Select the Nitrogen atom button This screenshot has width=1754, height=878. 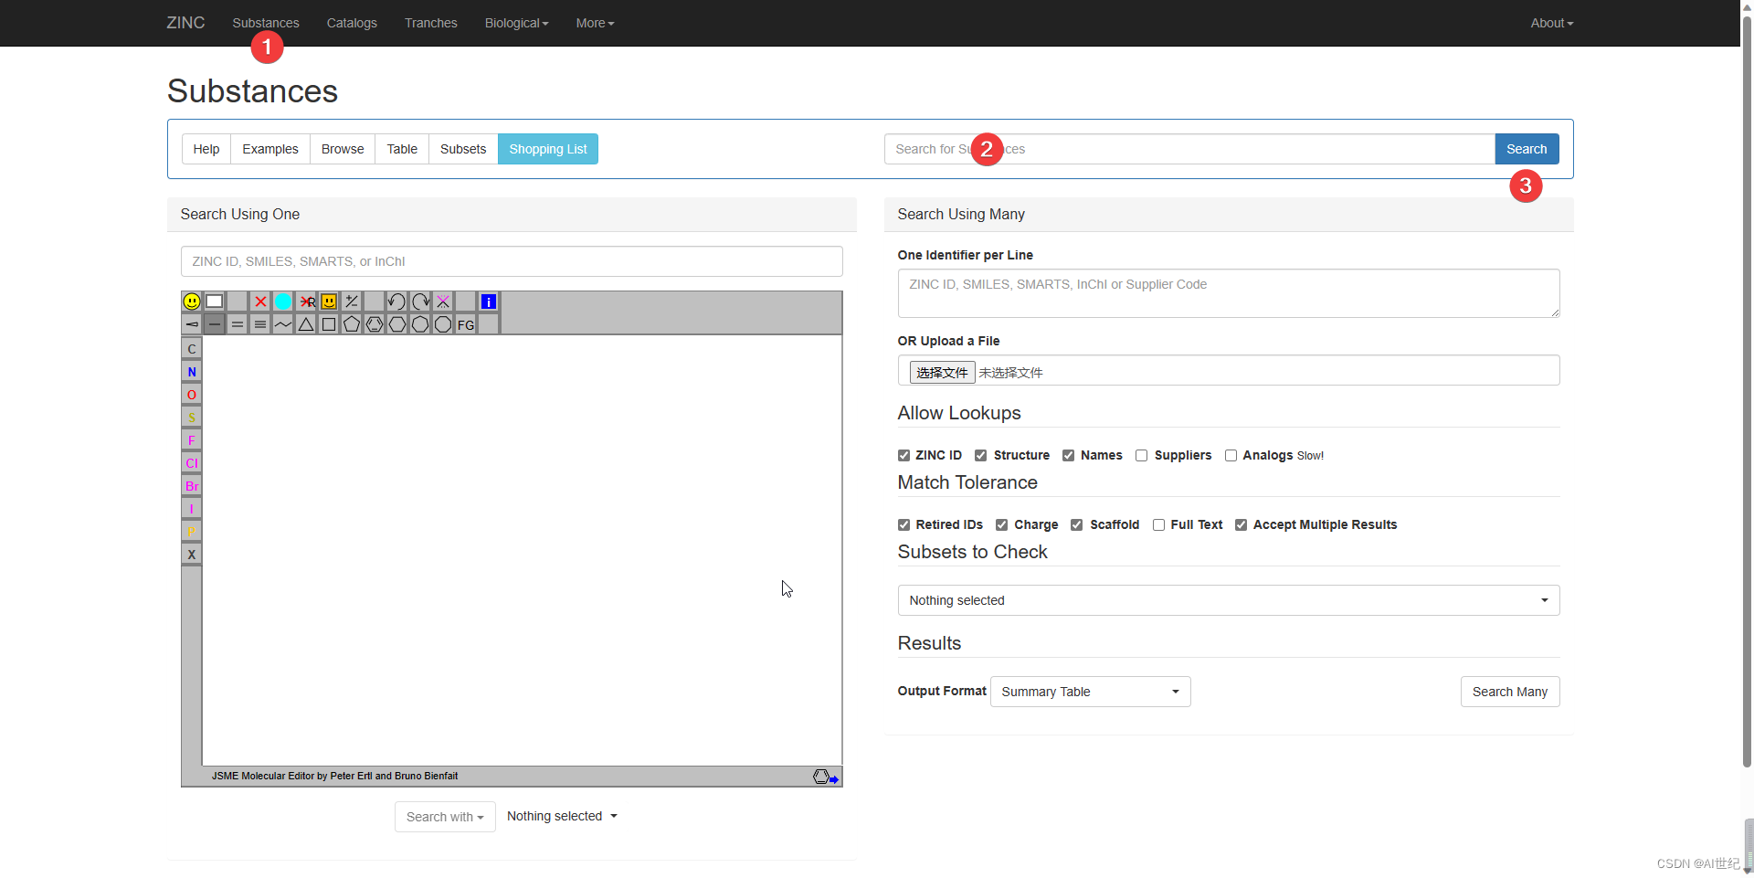pyautogui.click(x=192, y=372)
